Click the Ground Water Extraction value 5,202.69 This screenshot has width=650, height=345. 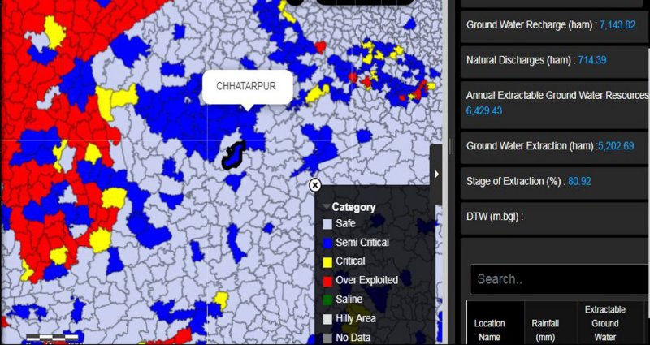pyautogui.click(x=616, y=146)
